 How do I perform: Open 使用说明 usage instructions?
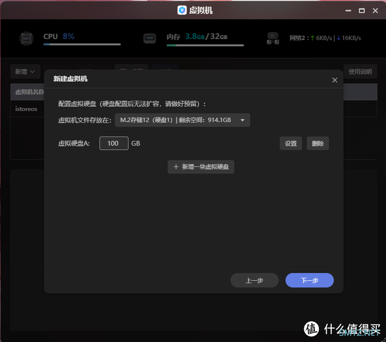click(360, 71)
